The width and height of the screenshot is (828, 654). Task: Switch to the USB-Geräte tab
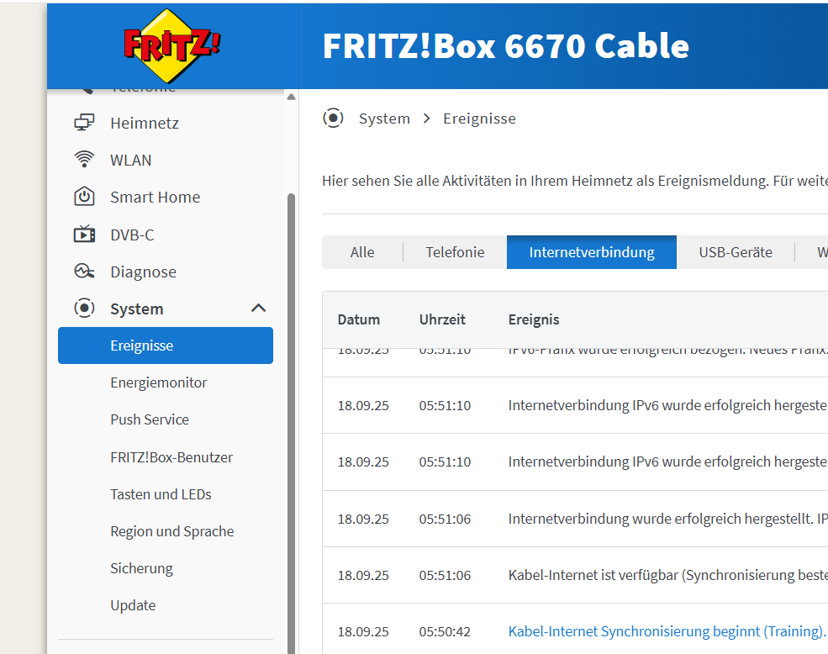[736, 252]
